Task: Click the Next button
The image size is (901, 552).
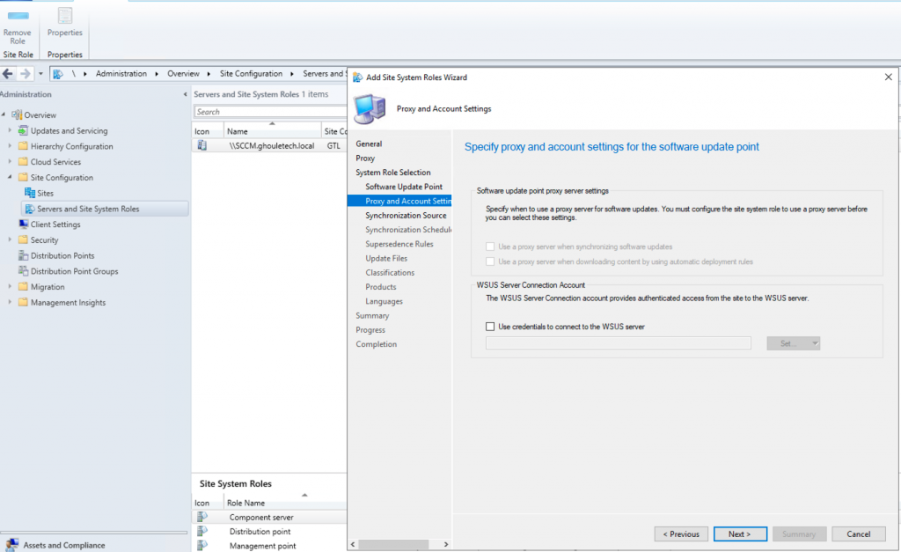Action: click(739, 534)
